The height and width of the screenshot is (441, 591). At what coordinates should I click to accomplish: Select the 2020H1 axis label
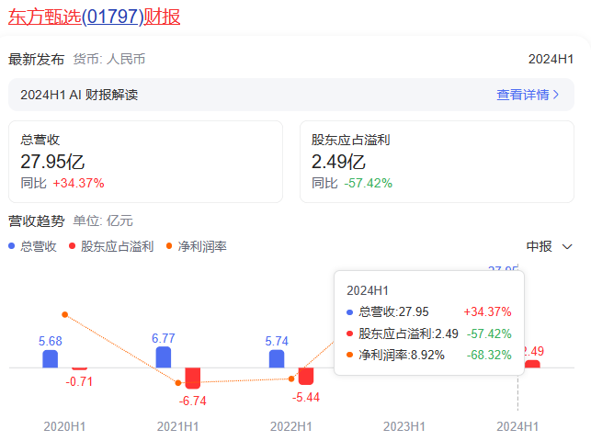[64, 426]
